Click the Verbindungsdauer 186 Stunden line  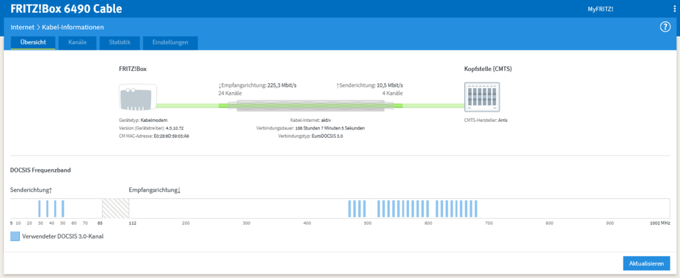tap(310, 128)
